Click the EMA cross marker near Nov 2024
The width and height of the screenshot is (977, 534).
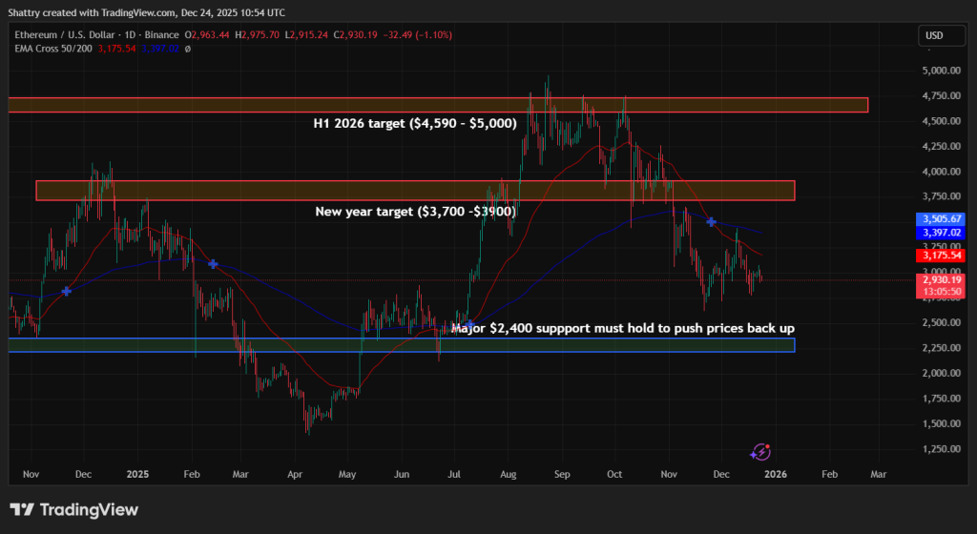tap(66, 291)
